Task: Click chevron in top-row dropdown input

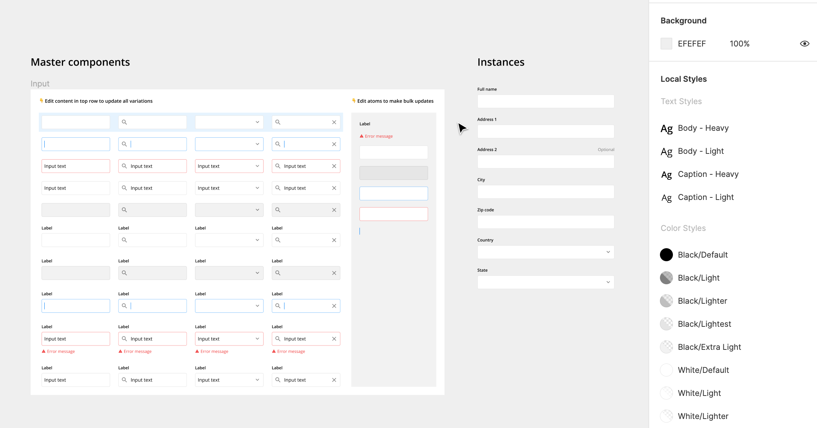Action: (x=257, y=122)
